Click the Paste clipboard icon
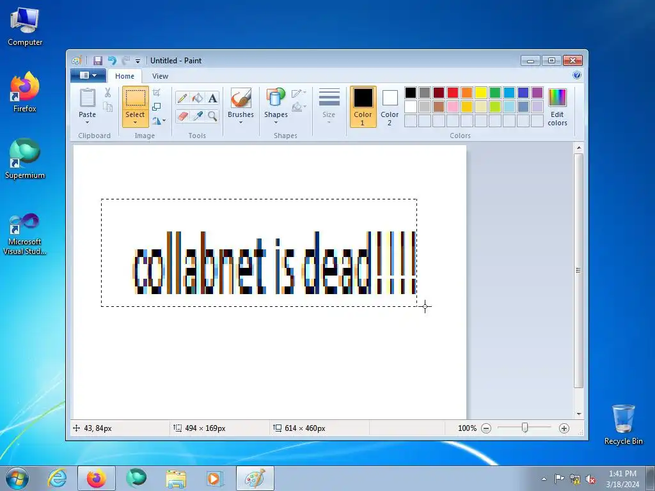This screenshot has width=655, height=491. tap(87, 98)
